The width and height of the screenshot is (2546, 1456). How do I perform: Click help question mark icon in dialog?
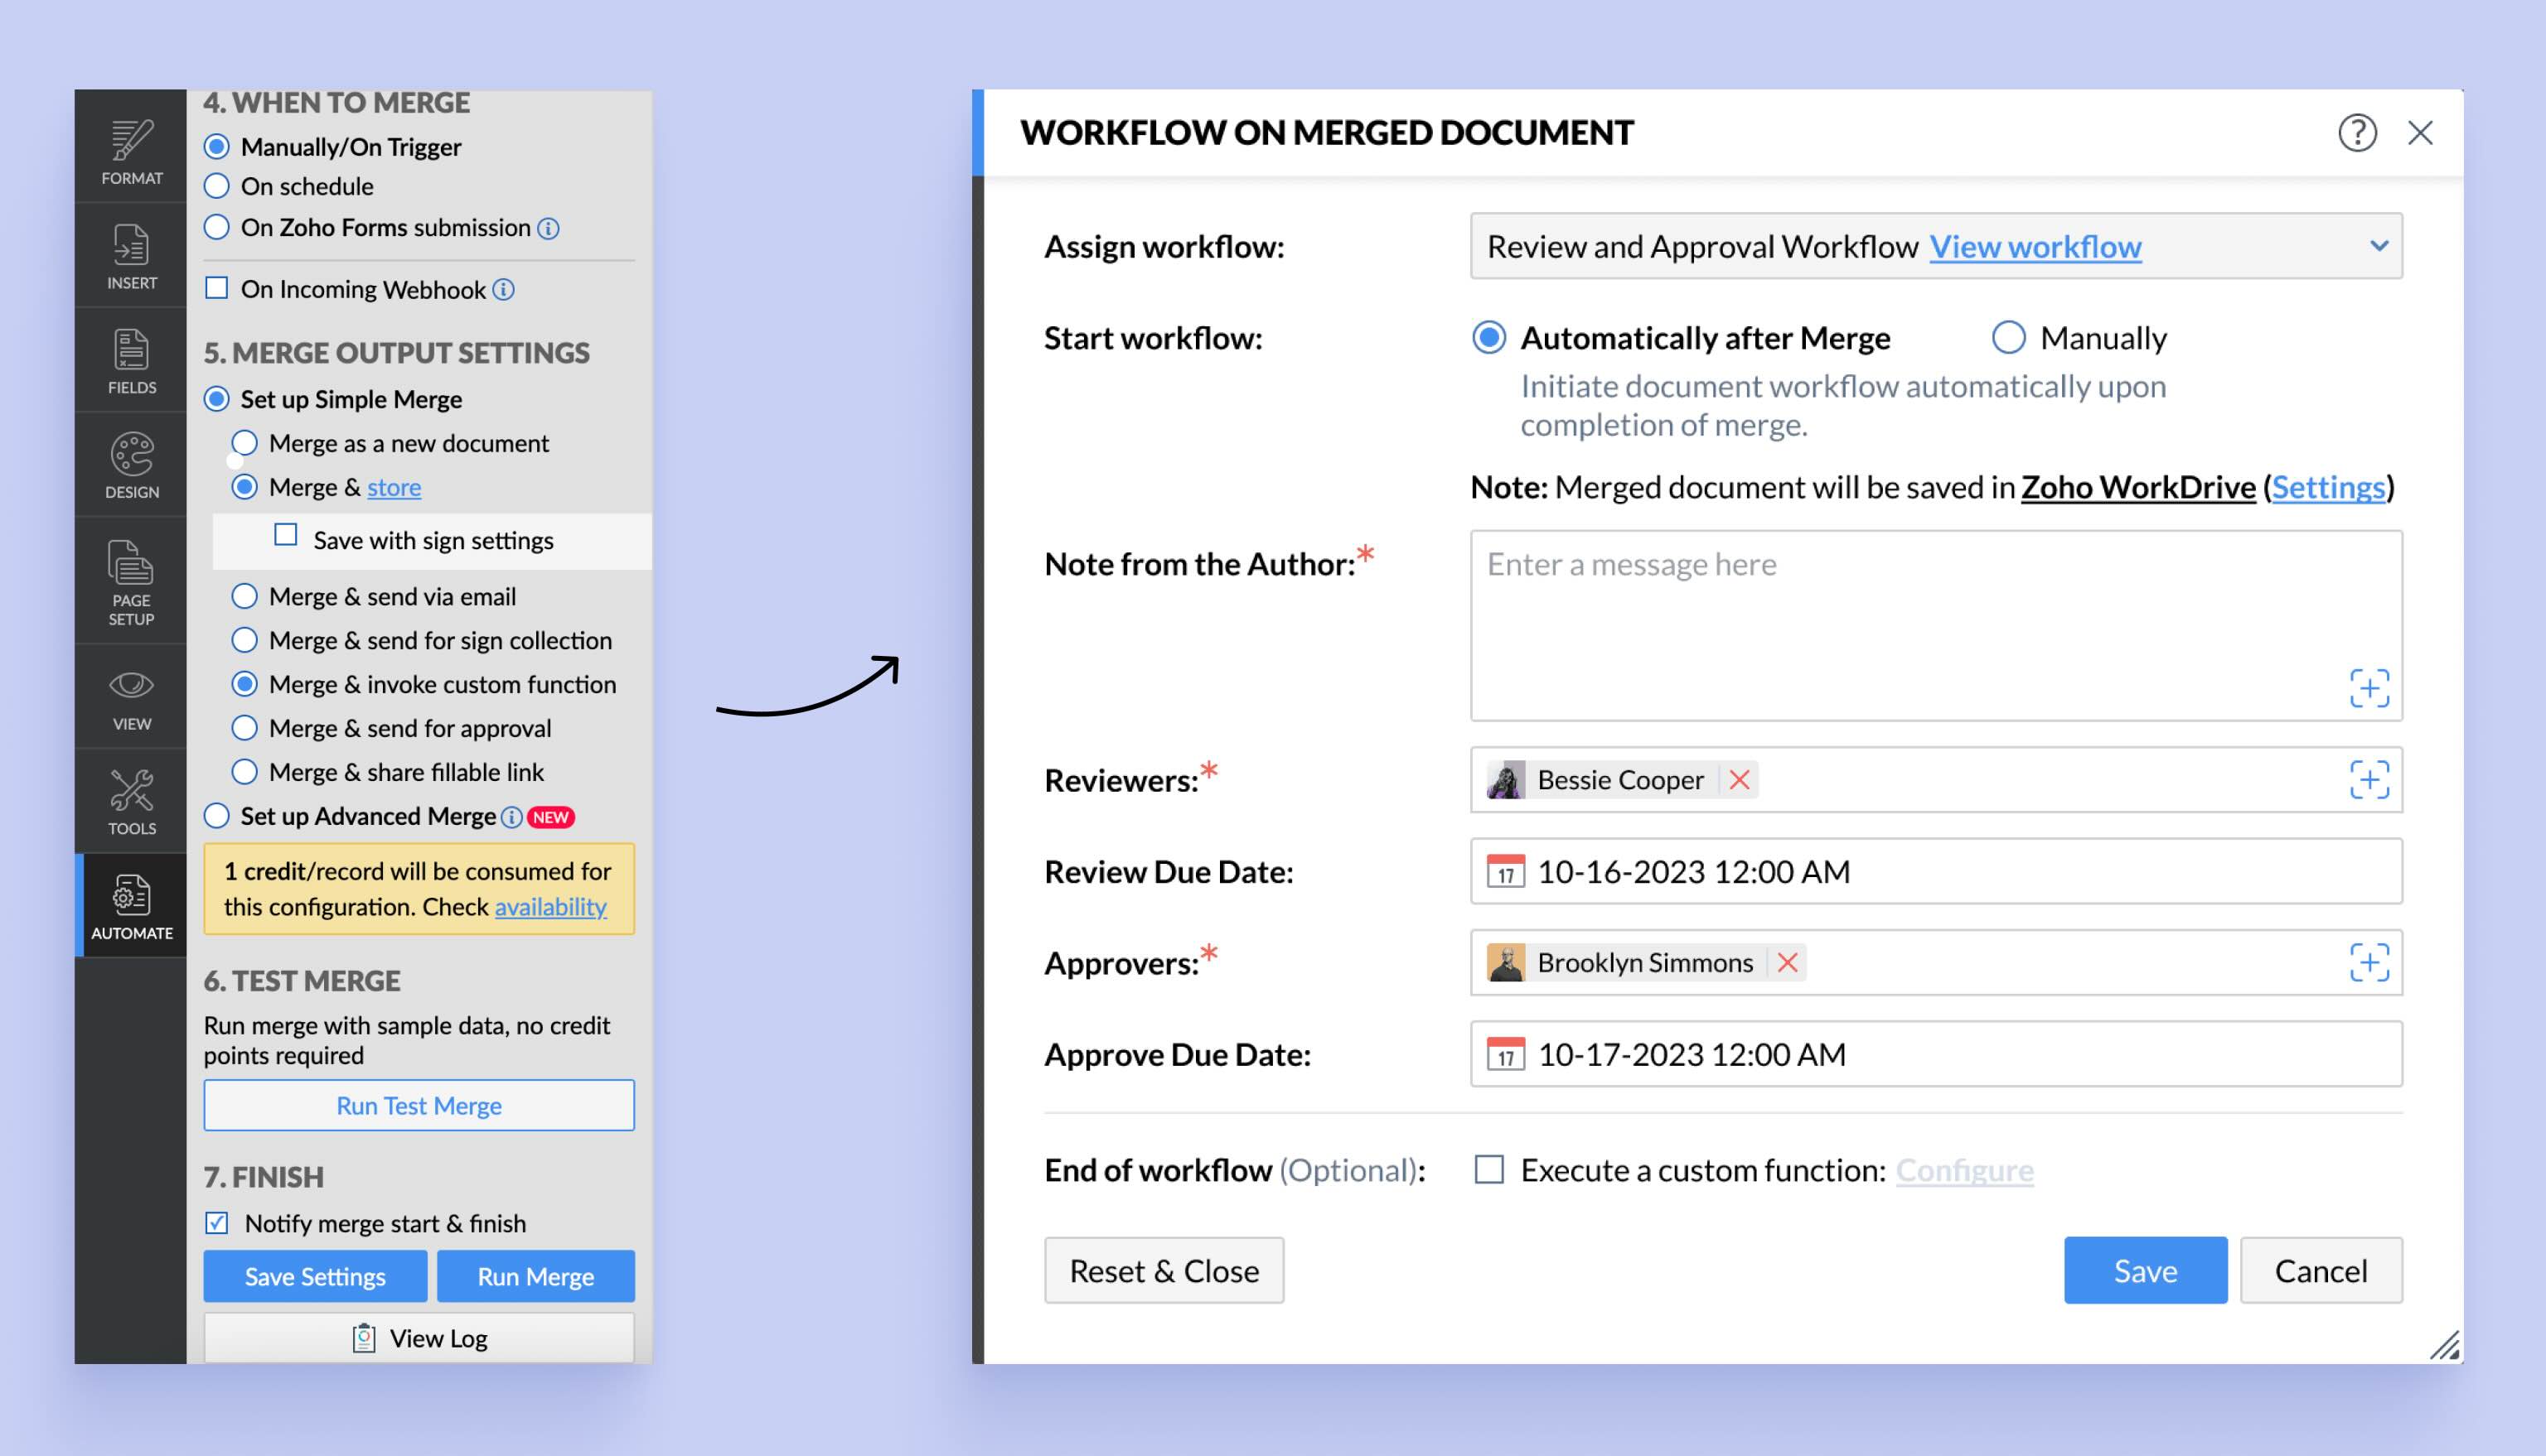coord(2356,132)
